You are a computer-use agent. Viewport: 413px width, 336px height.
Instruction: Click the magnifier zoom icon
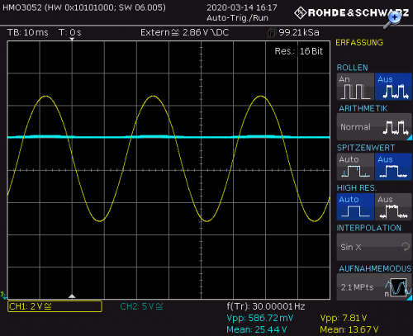392,20
